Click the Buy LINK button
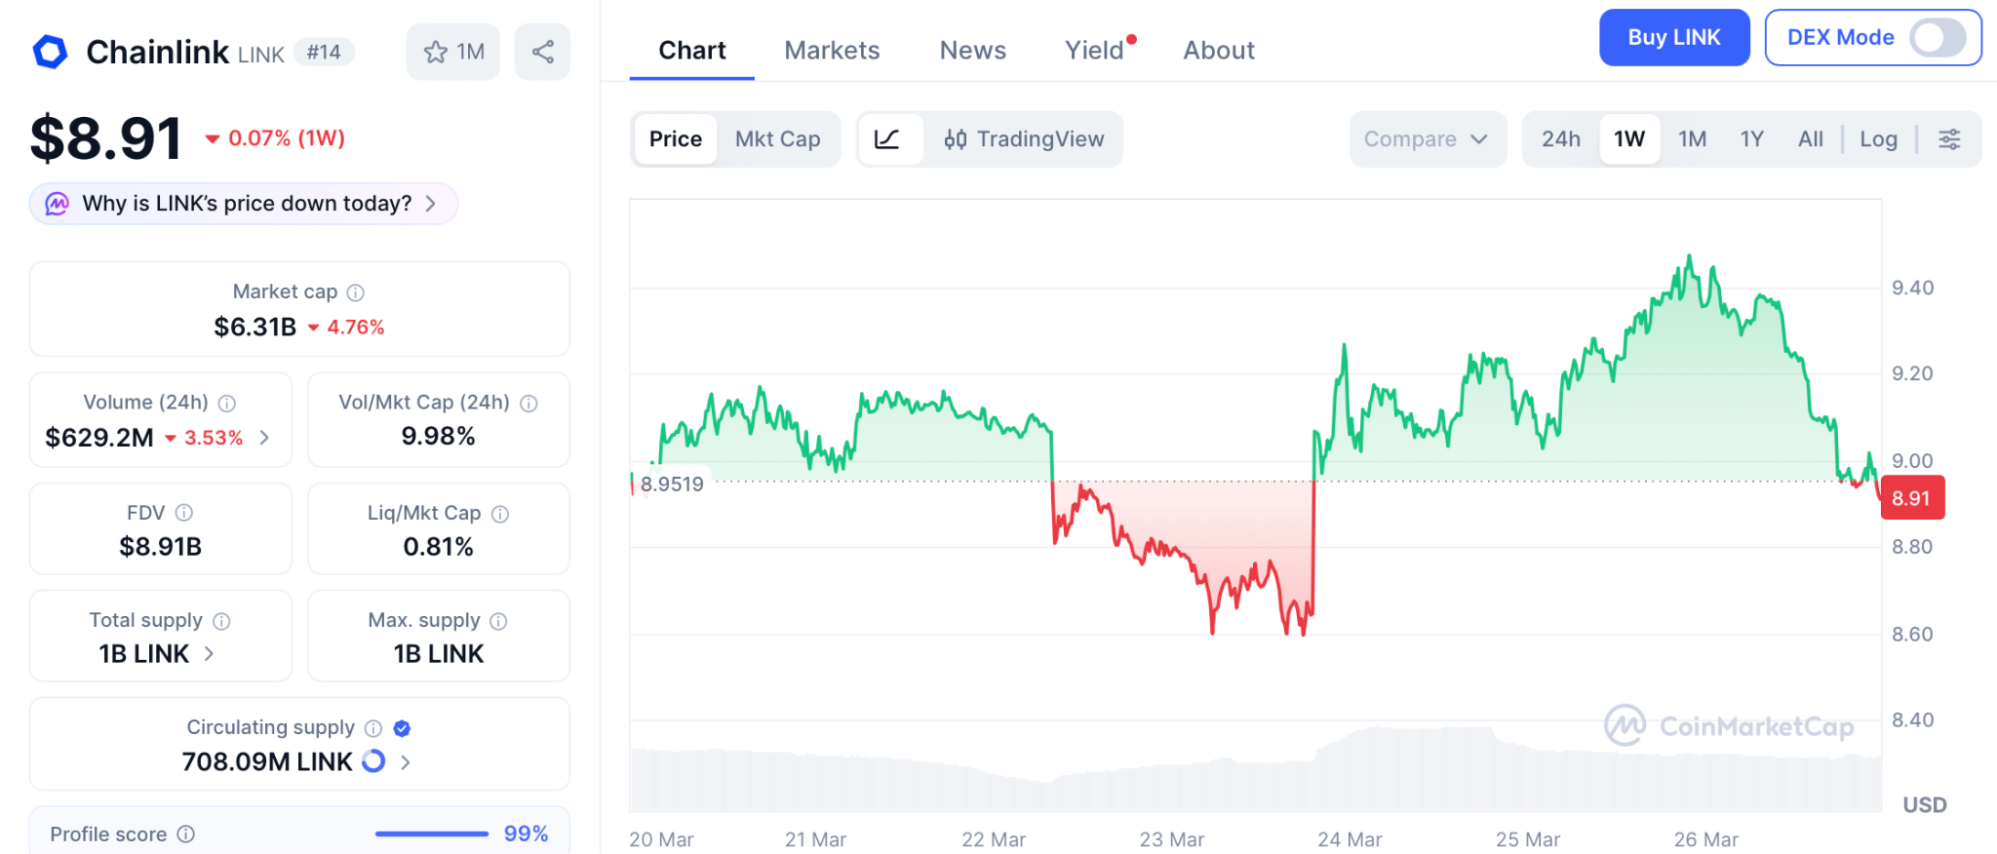The width and height of the screenshot is (1997, 854). click(x=1673, y=38)
